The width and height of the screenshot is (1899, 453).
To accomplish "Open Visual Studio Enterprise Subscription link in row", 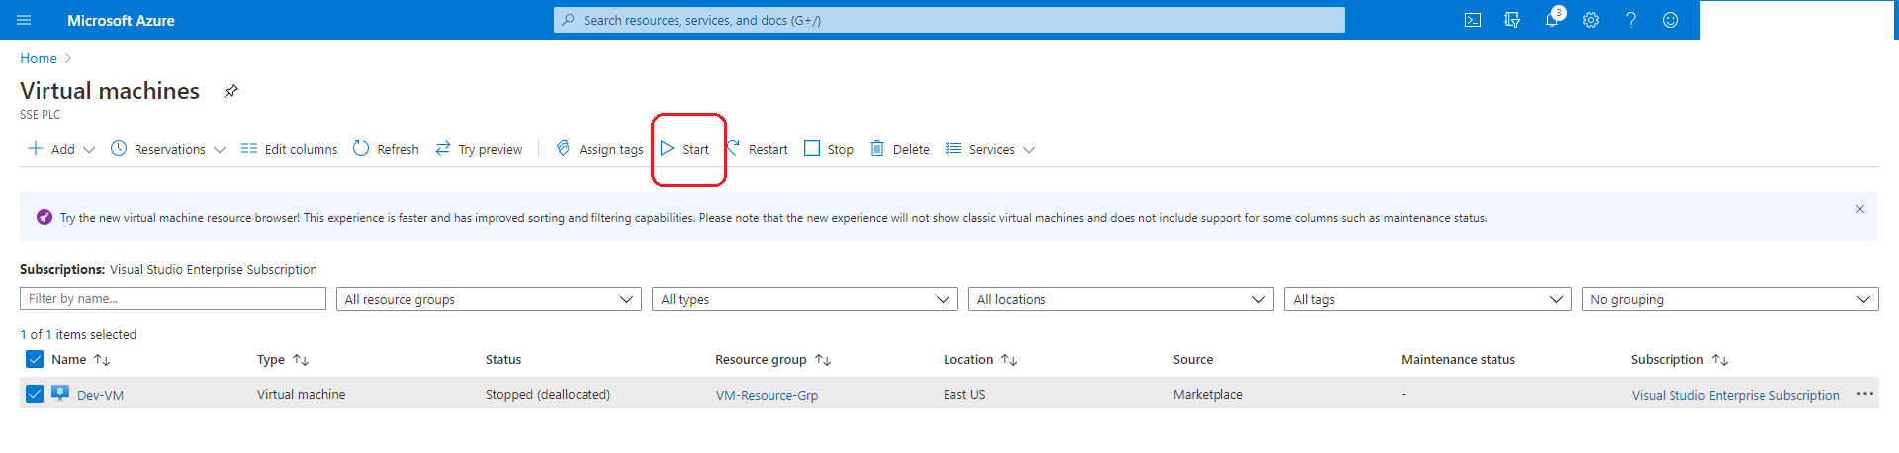I will pyautogui.click(x=1736, y=395).
